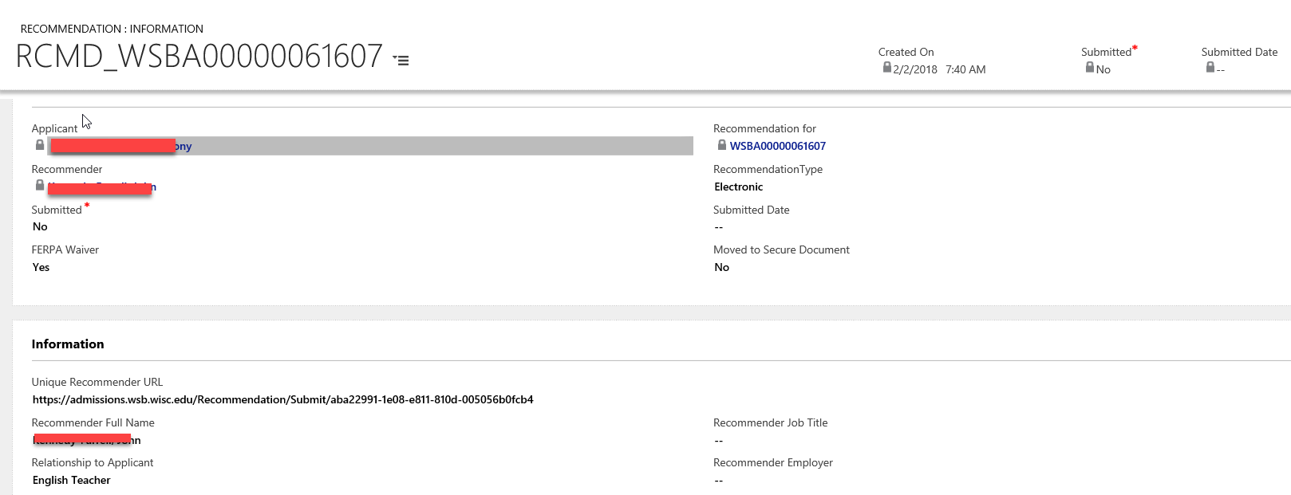Click lock icon next to header Submitted value
This screenshot has height=495, width=1291.
tap(1089, 68)
